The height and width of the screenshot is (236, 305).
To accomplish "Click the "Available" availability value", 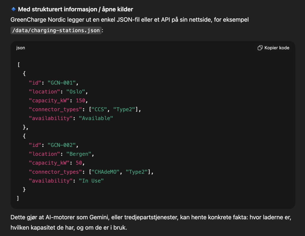I will [x=96, y=118].
